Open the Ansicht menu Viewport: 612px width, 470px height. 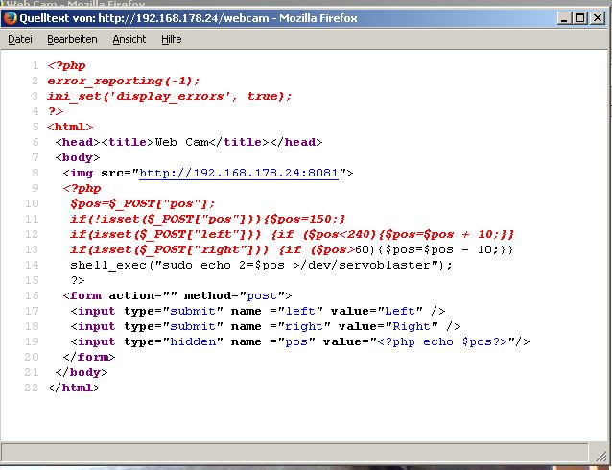tap(129, 39)
